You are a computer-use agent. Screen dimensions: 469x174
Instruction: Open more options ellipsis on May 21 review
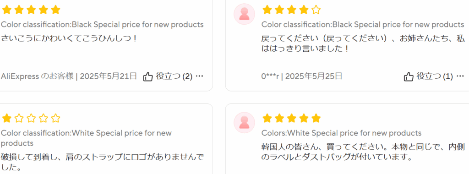click(199, 76)
